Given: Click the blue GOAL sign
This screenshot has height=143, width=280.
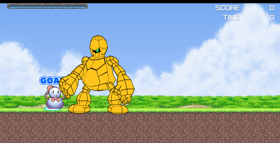Looking at the screenshot, I should point(51,80).
